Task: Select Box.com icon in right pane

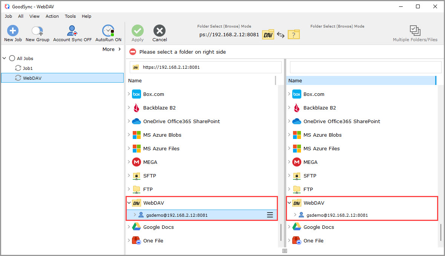Action: tap(297, 94)
